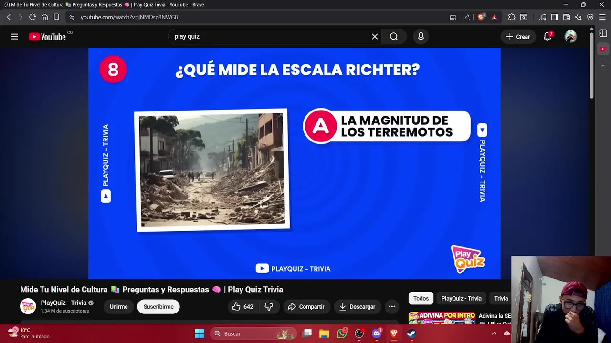This screenshot has width=611, height=343.
Task: Go back with browser back arrow
Action: click(9, 17)
